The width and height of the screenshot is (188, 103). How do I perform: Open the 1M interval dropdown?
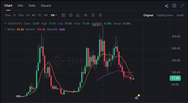(54, 15)
